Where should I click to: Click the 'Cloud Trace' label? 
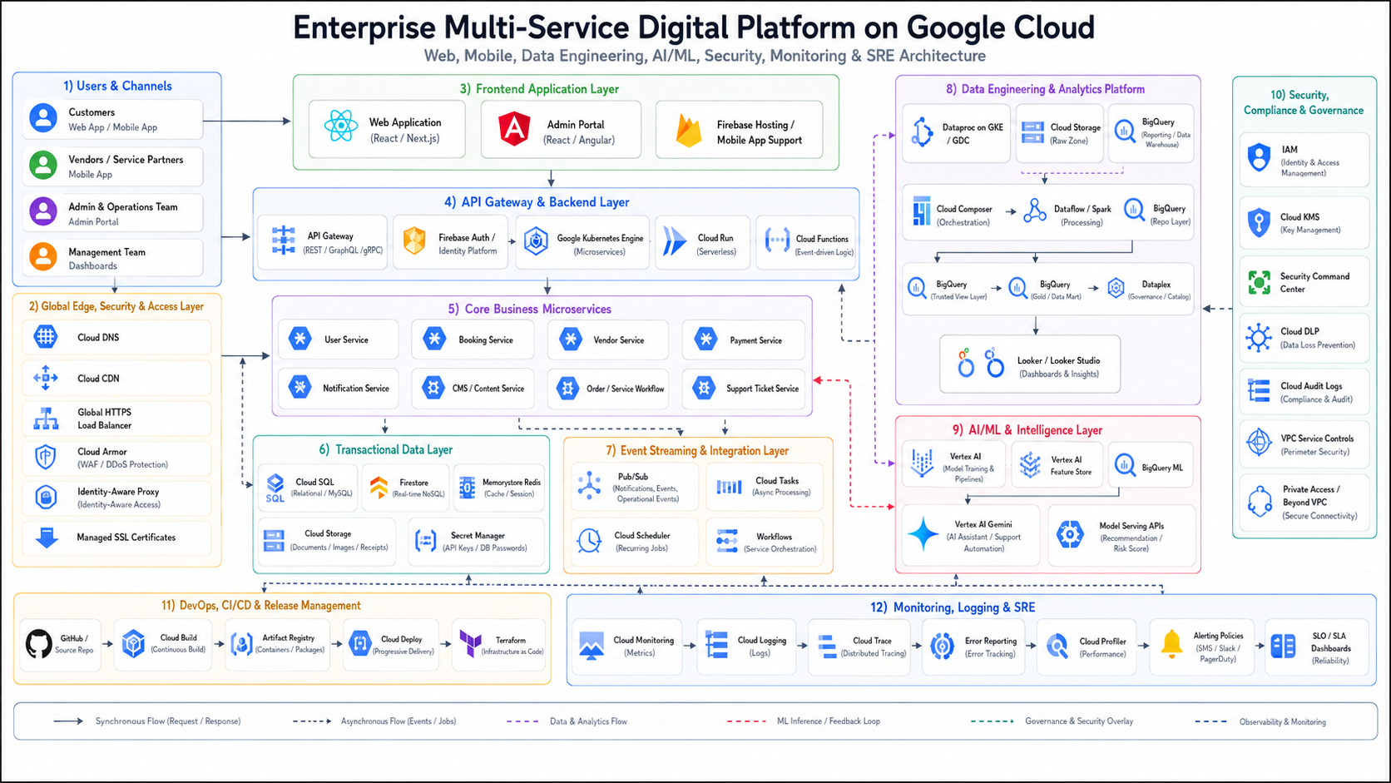[x=872, y=641]
